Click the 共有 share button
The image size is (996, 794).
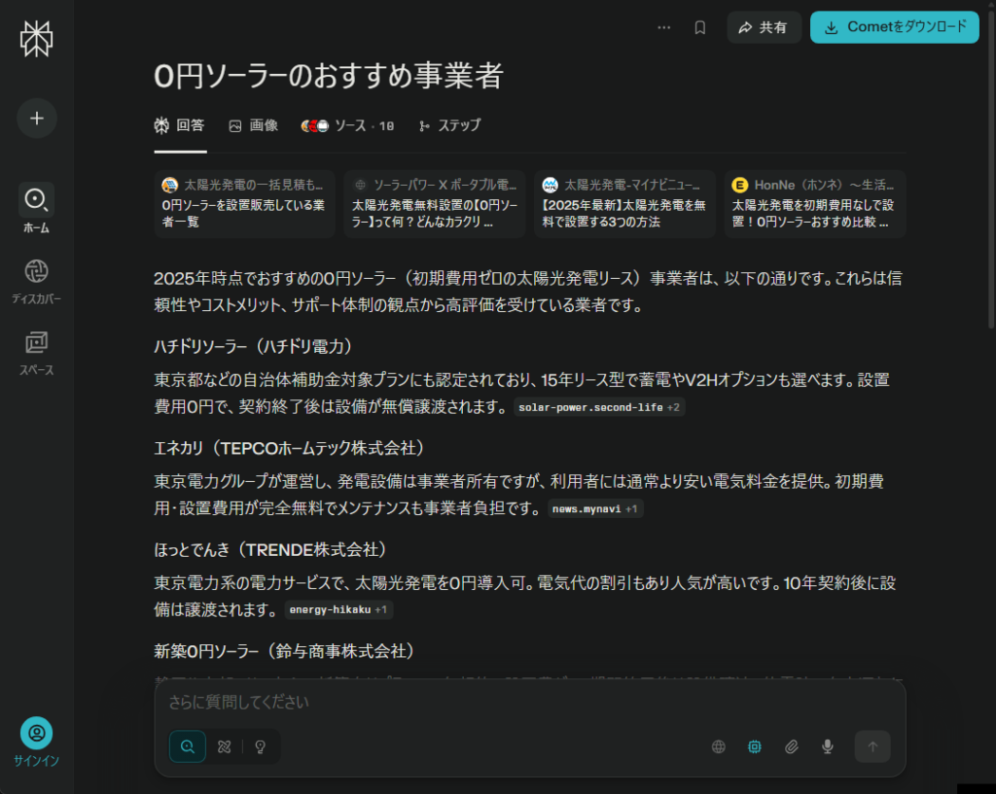[x=764, y=28]
